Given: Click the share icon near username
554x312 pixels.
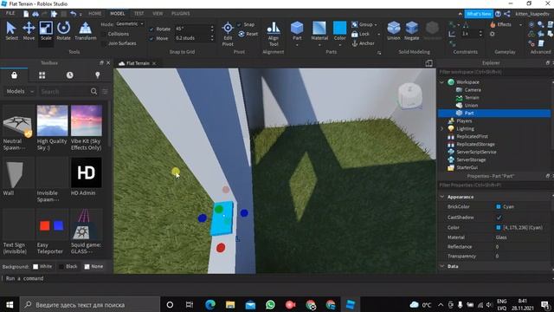Looking at the screenshot, I should coord(507,14).
